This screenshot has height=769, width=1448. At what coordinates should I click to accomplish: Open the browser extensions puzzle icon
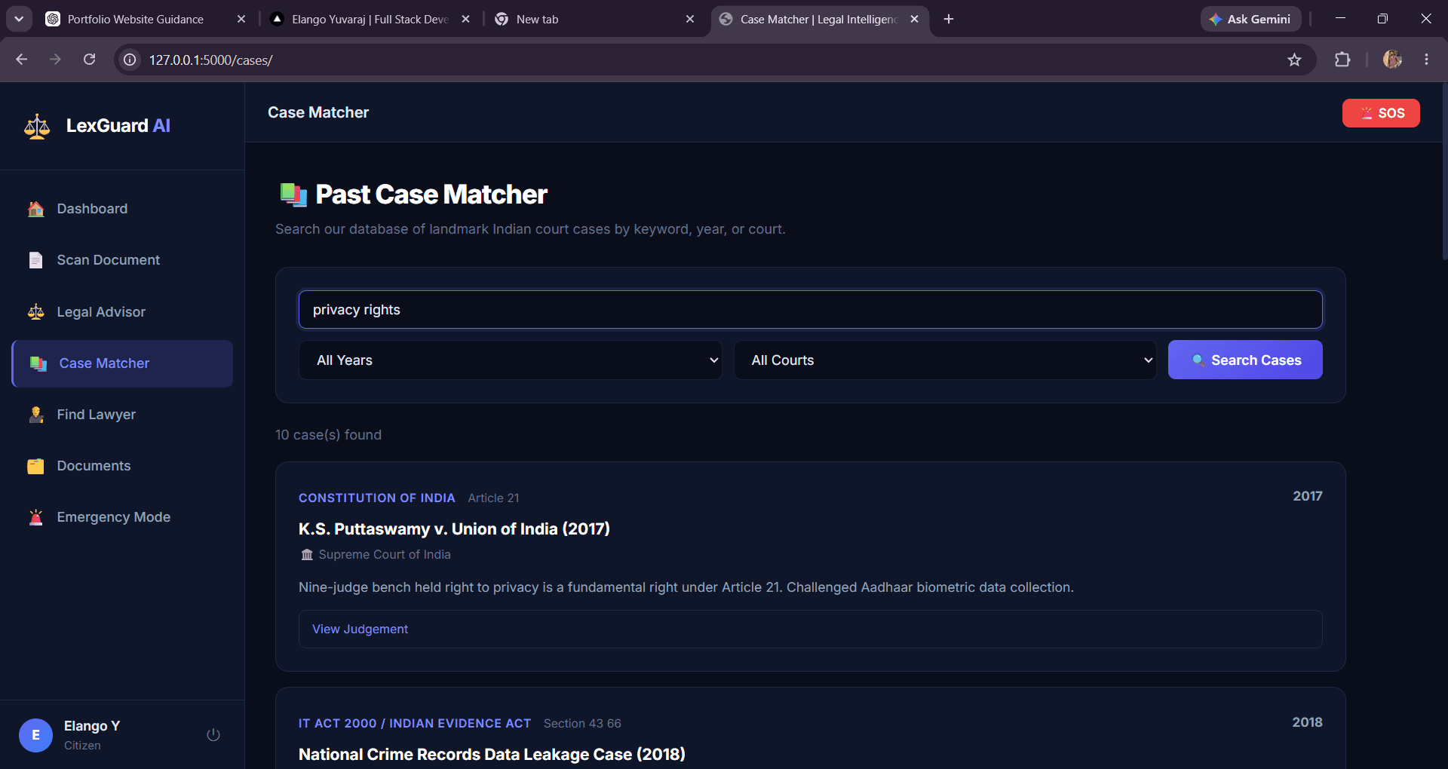1342,60
